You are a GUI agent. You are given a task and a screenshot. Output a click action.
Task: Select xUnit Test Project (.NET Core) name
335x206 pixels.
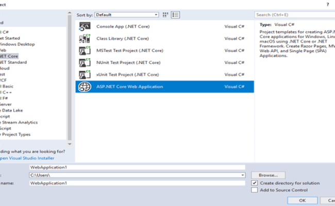[x=127, y=75]
